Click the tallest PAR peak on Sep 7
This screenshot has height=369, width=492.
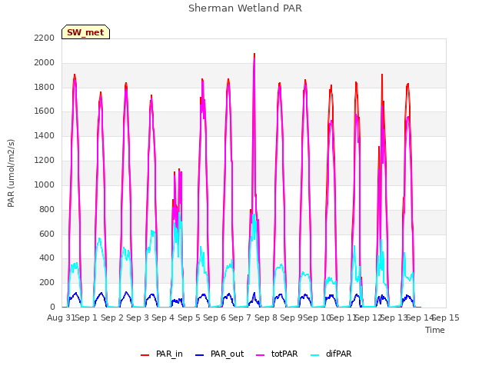pos(254,54)
